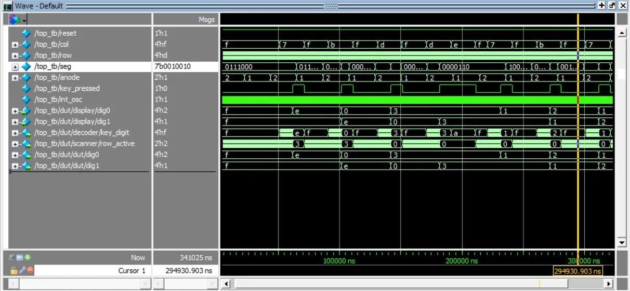Click the display/dig0 signal icon
This screenshot has width=630, height=291.
pyautogui.click(x=26, y=111)
